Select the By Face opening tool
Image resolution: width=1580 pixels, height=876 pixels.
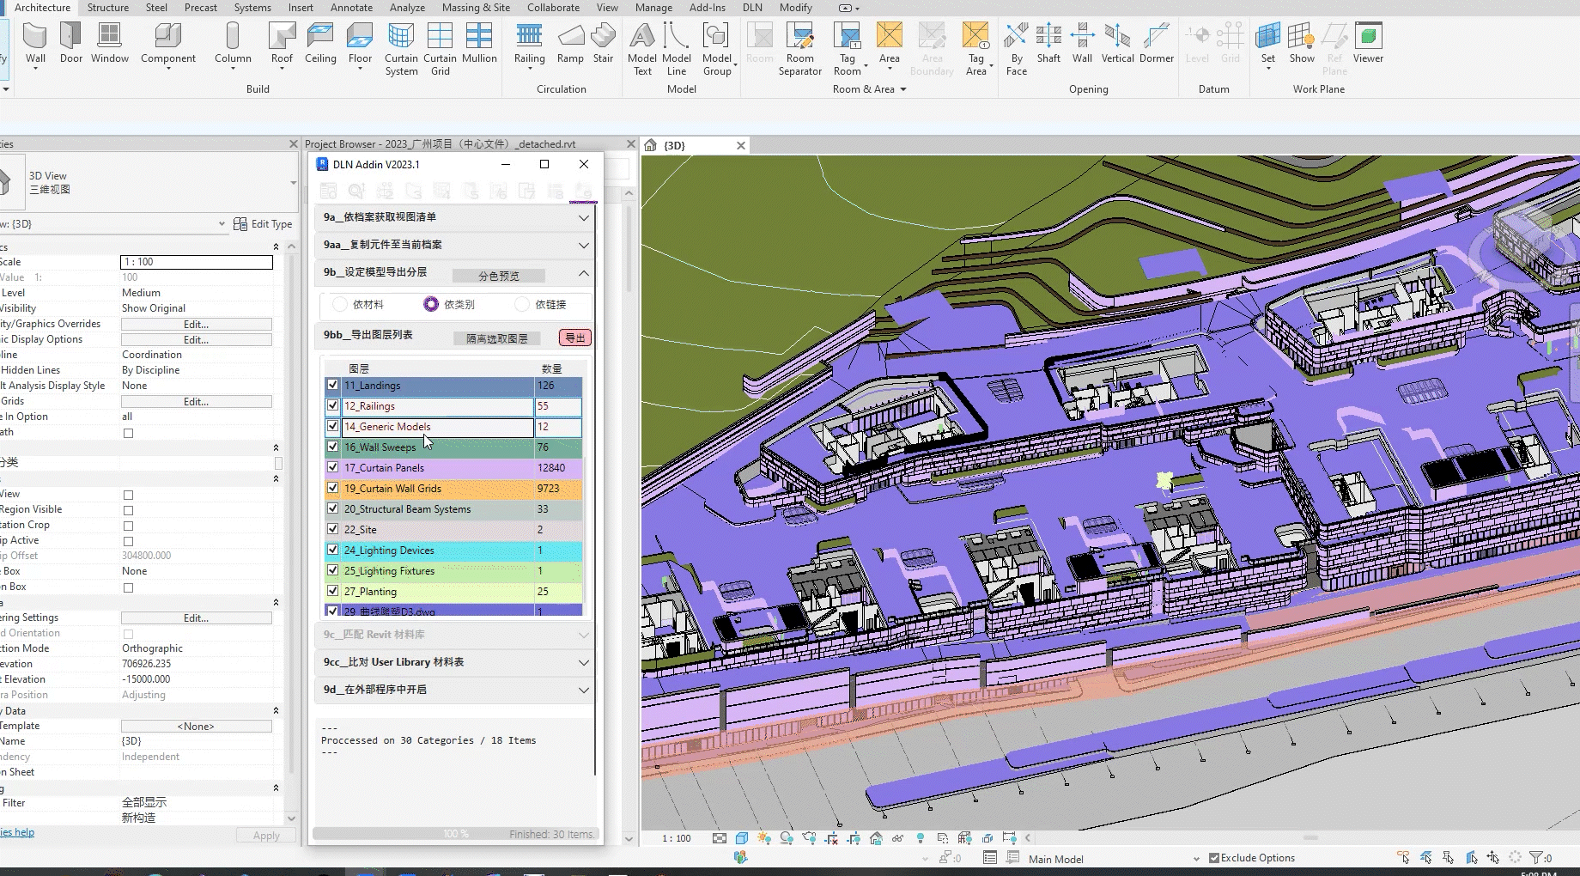click(1017, 49)
